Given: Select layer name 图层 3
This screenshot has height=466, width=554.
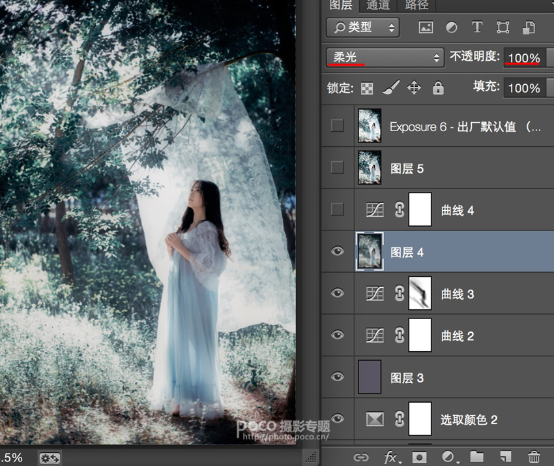Looking at the screenshot, I should 407,378.
